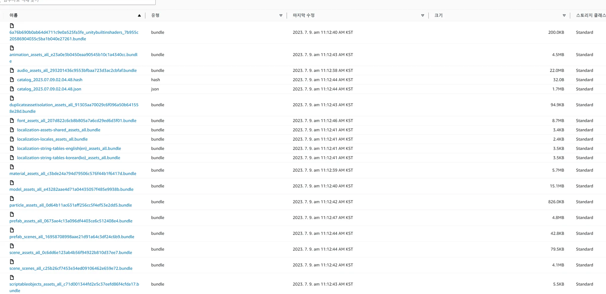Image resolution: width=606 pixels, height=294 pixels.
Task: Click the 5.5KB size of scriptableobjects bundle
Action: click(559, 284)
